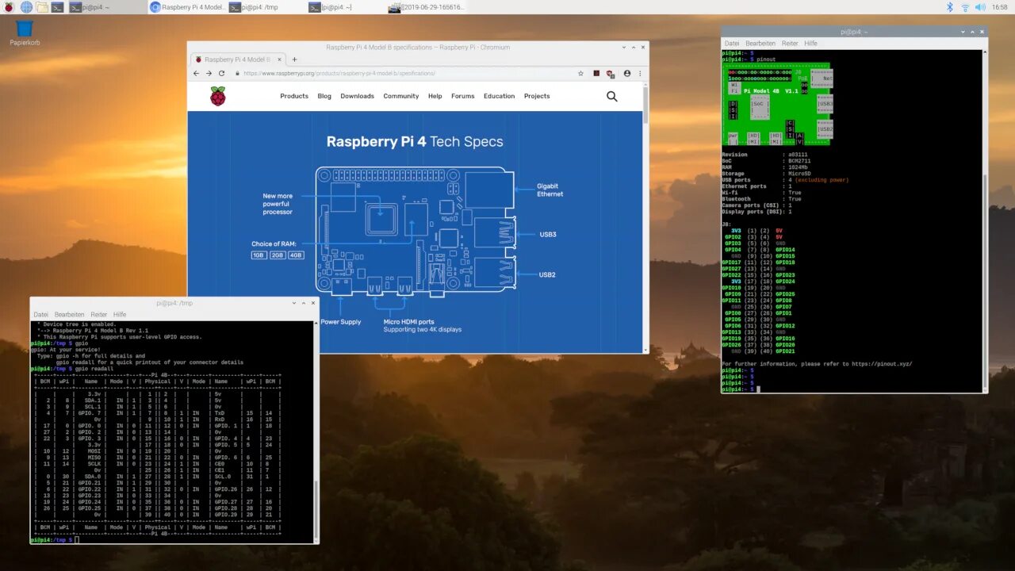The height and width of the screenshot is (571, 1015).
Task: Open the Papierkorb trash desktop icon
Action: [25, 33]
